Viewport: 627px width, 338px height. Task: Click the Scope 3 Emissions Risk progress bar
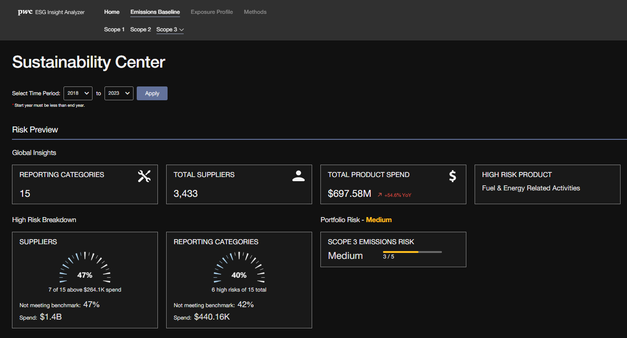(x=412, y=252)
